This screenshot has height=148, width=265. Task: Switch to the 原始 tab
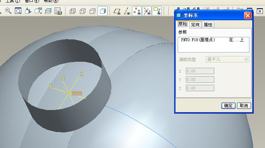coord(183,24)
